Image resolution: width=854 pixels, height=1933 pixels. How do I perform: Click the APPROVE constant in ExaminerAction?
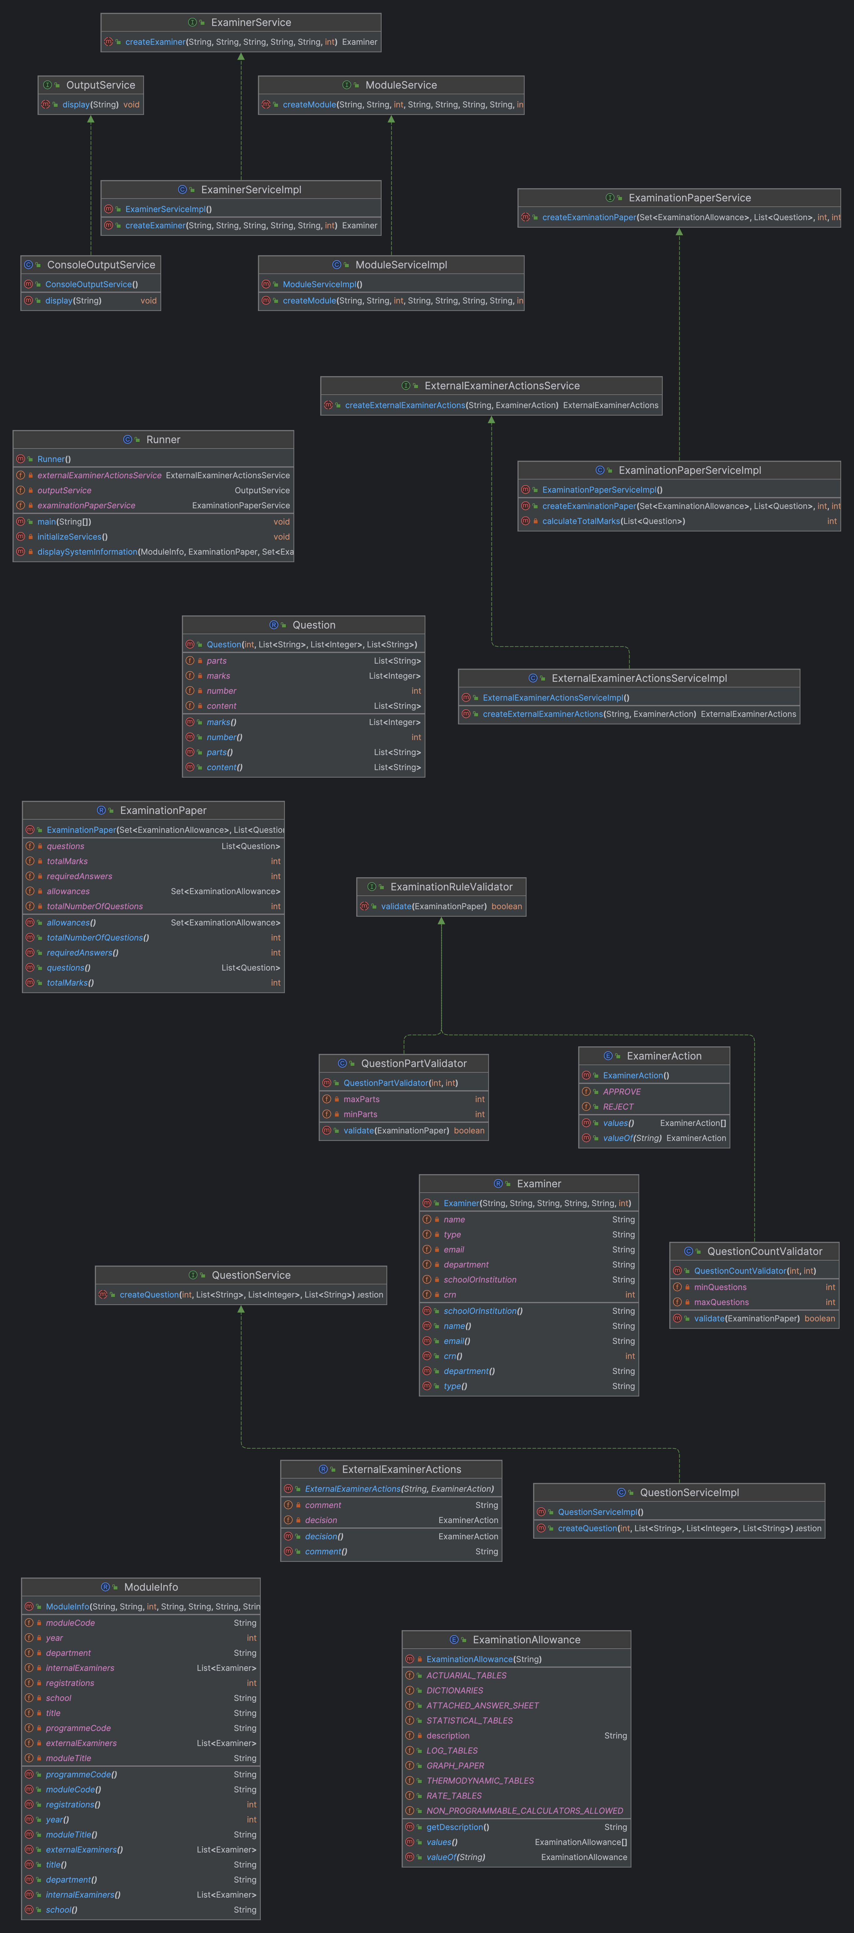click(622, 1092)
